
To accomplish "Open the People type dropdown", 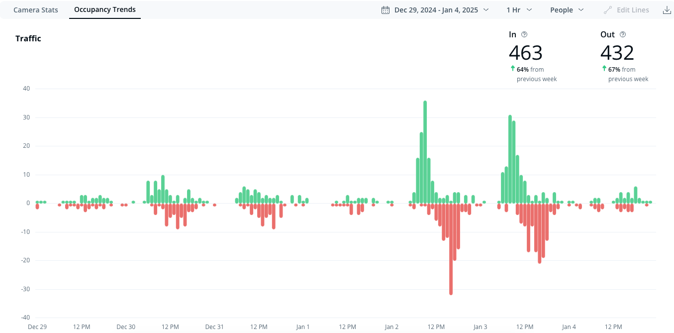I will point(567,10).
